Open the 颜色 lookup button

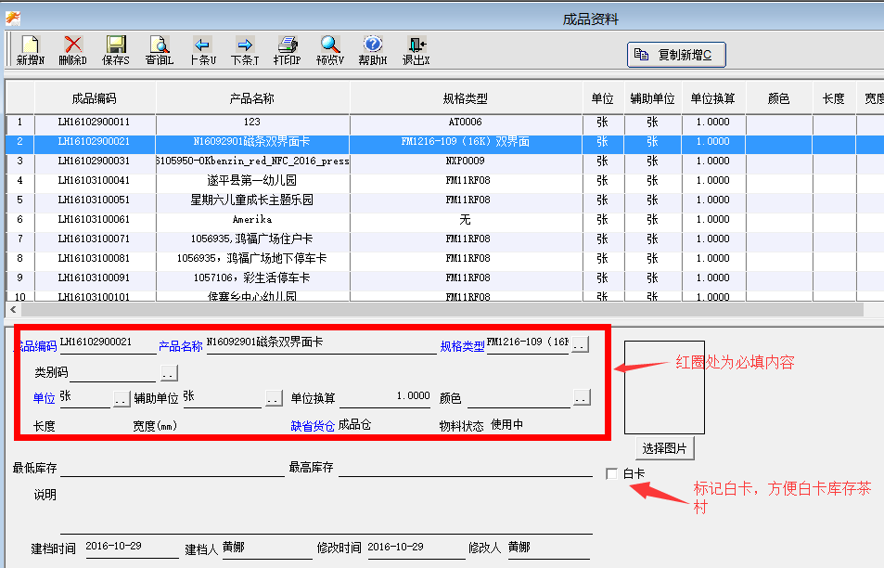click(582, 397)
